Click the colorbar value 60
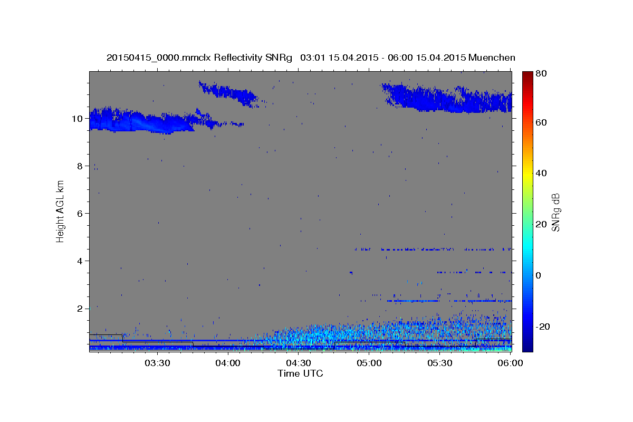Screen dimensions: 633x422 pos(541,122)
